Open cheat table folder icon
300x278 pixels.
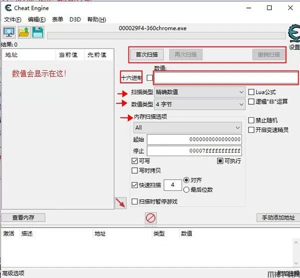coord(24,32)
